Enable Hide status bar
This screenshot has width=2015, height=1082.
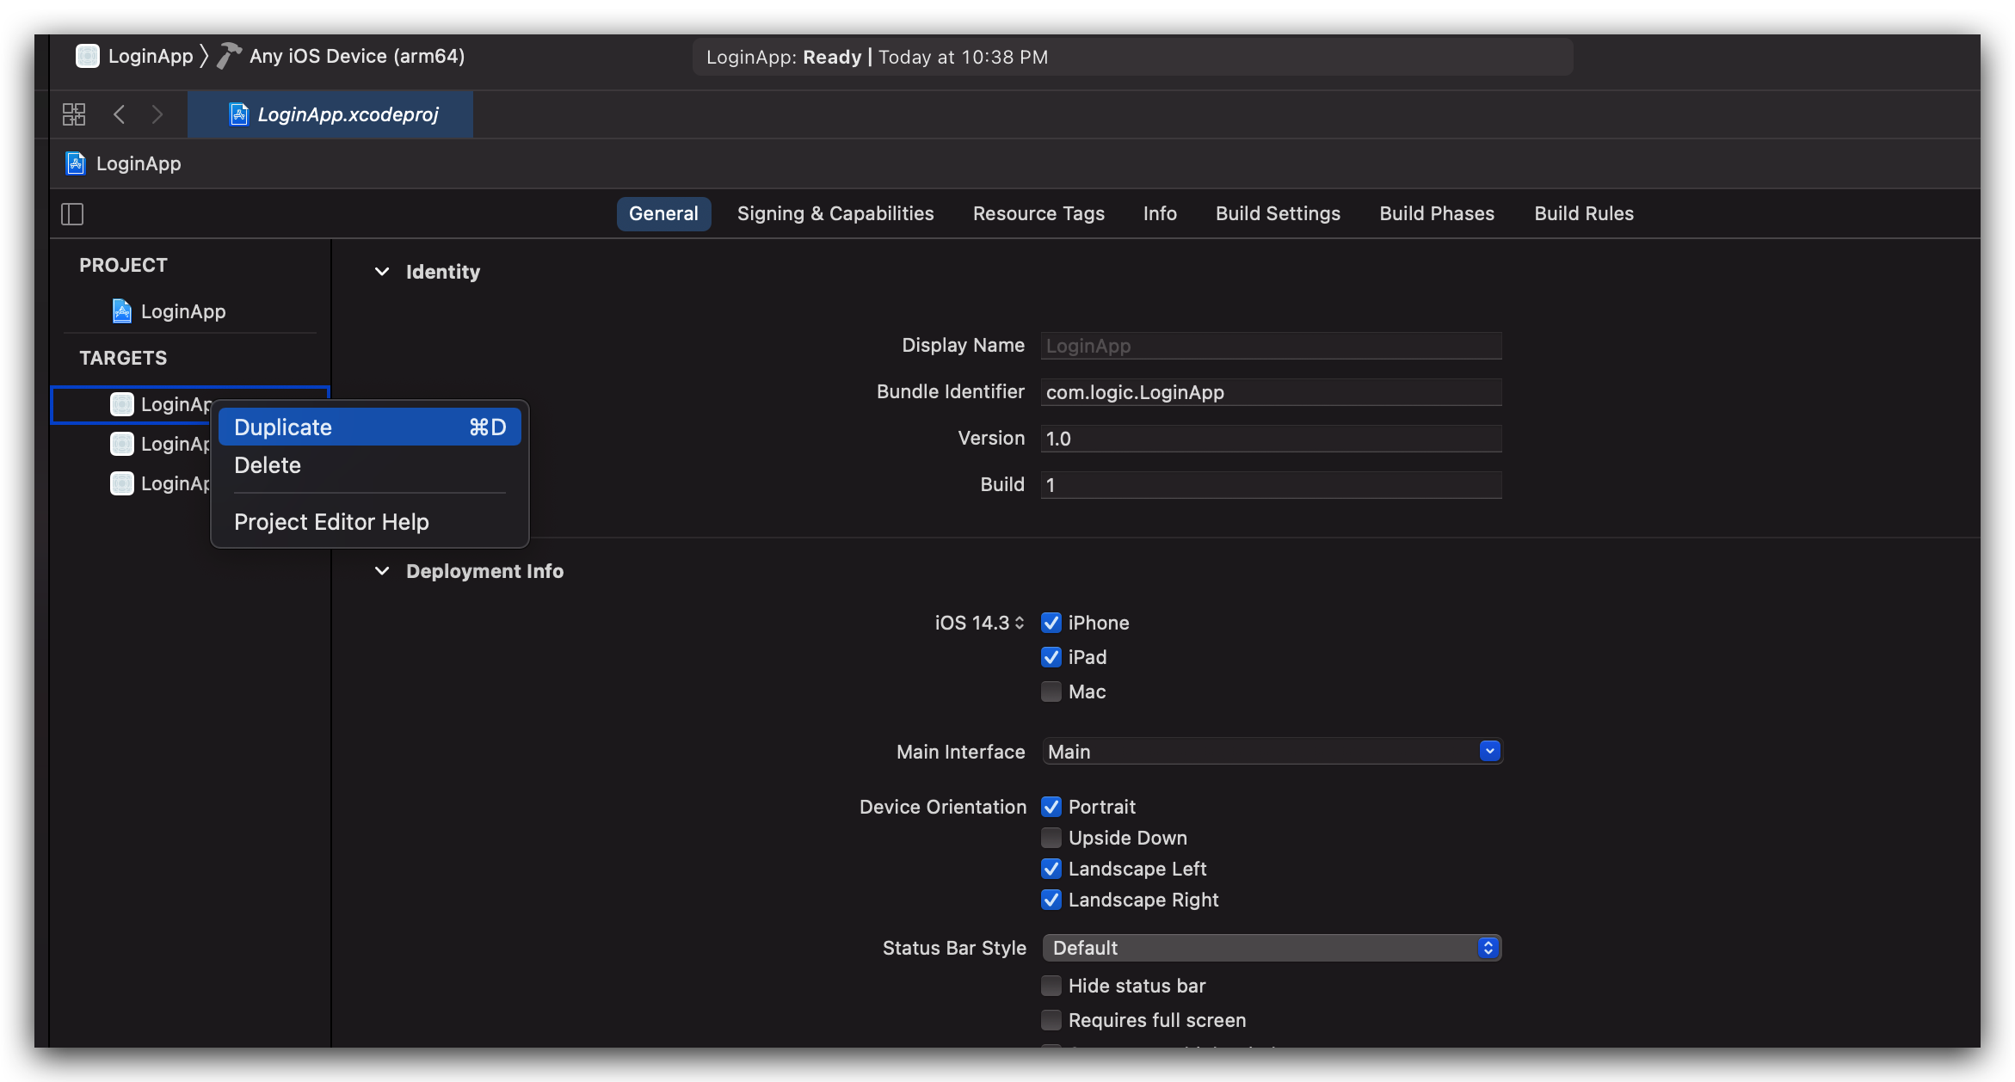click(1051, 986)
